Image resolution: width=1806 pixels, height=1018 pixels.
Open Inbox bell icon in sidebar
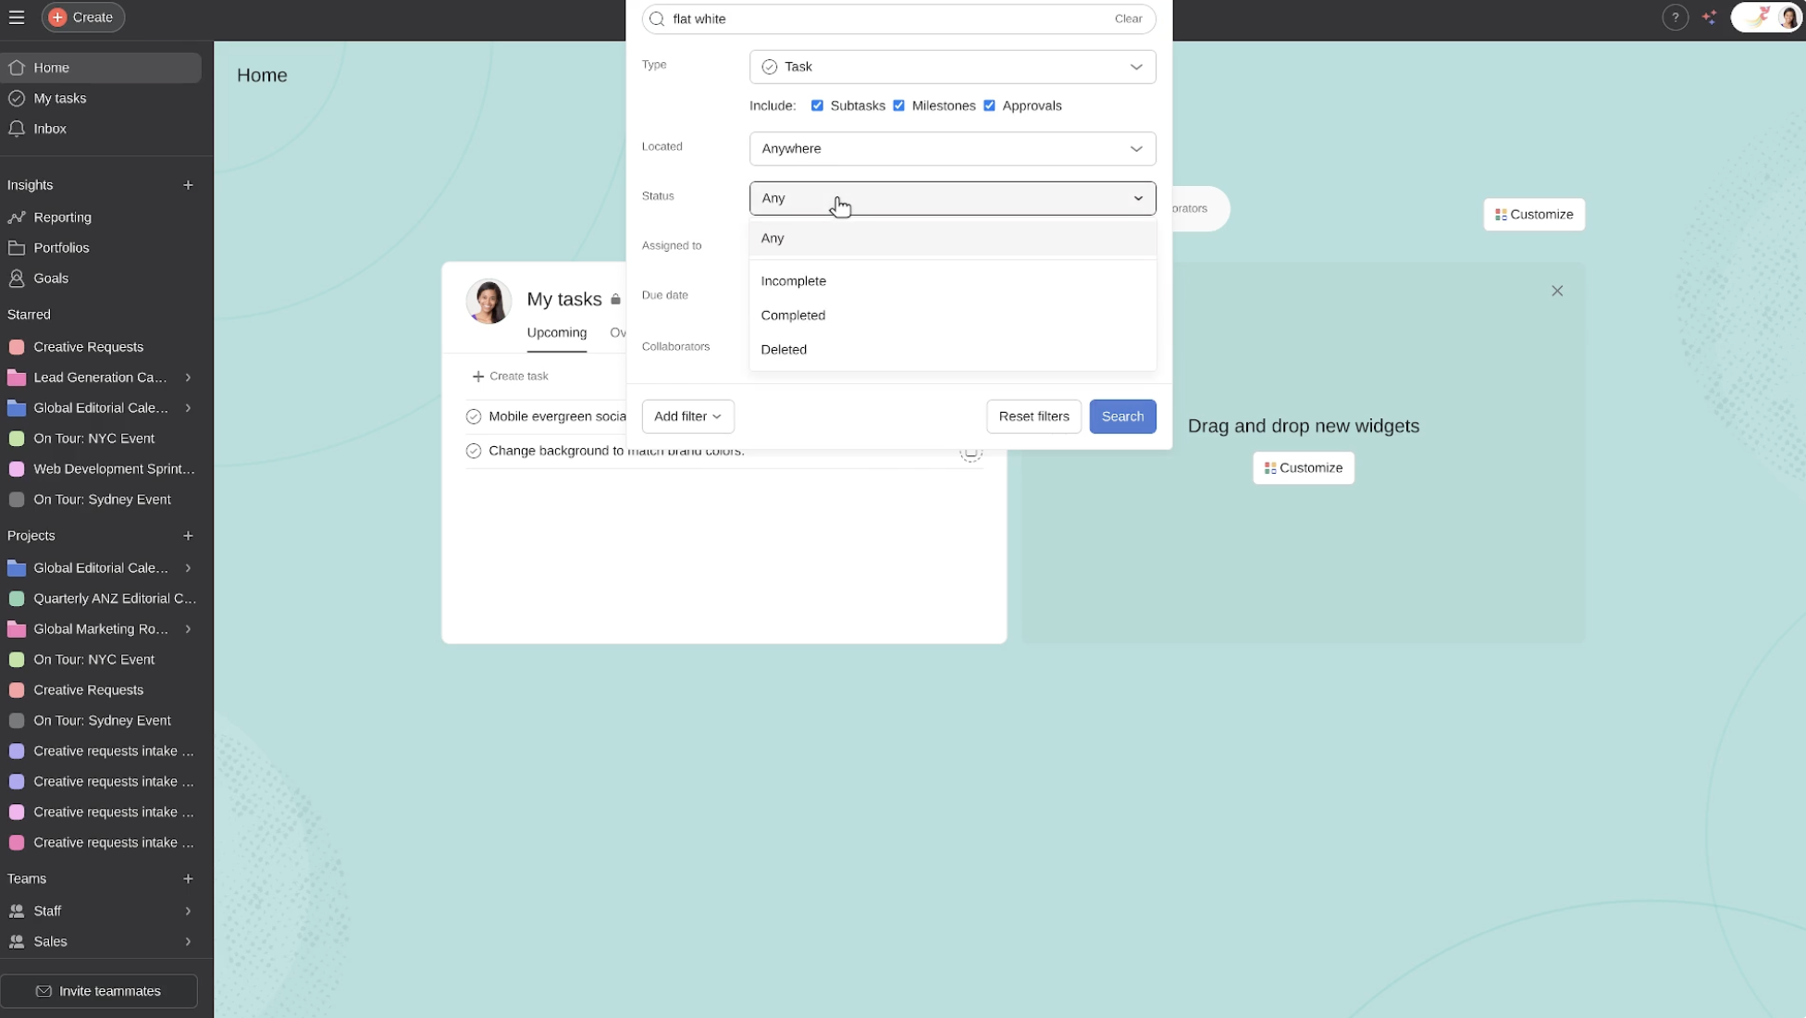pos(17,129)
